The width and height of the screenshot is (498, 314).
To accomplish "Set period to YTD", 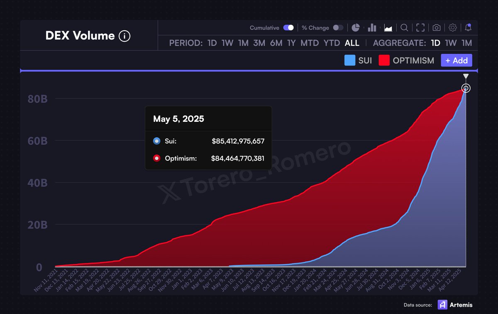I will click(332, 43).
